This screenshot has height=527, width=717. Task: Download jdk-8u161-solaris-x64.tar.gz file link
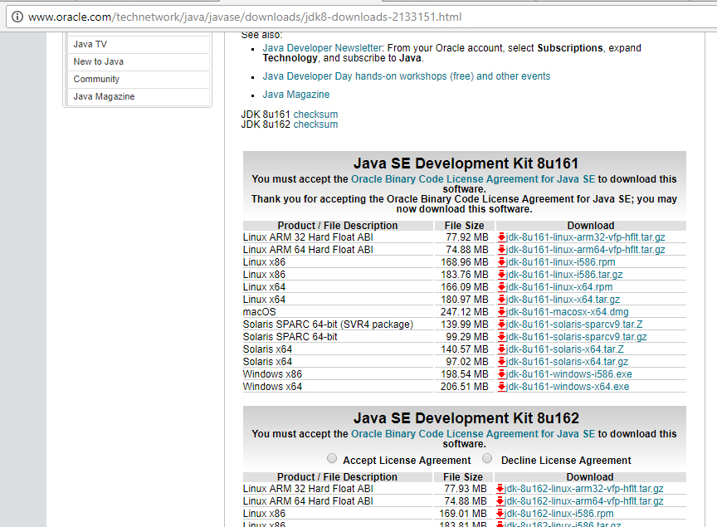point(567,361)
